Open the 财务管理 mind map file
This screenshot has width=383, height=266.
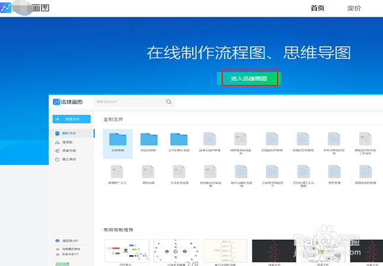[334, 175]
